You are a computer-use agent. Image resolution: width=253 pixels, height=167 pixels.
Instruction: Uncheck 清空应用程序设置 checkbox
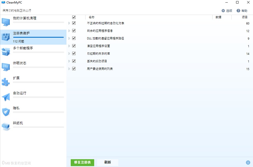[x=74, y=46]
